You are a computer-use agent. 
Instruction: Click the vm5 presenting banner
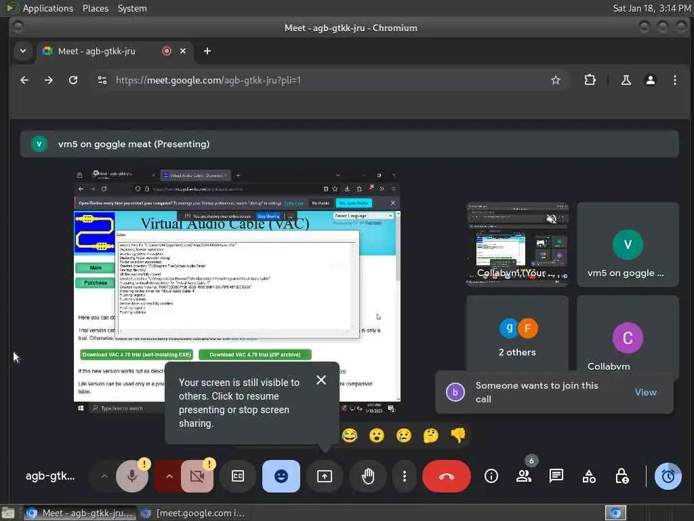[349, 144]
